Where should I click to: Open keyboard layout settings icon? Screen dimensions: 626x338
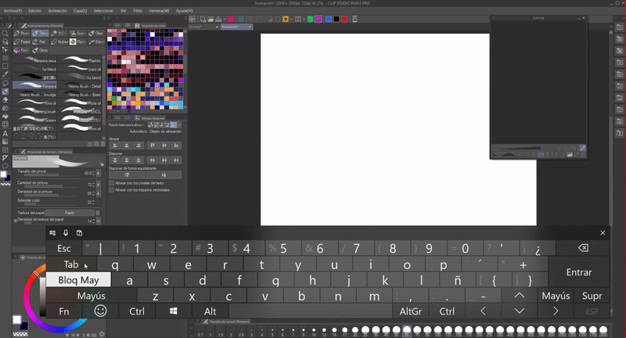point(52,232)
